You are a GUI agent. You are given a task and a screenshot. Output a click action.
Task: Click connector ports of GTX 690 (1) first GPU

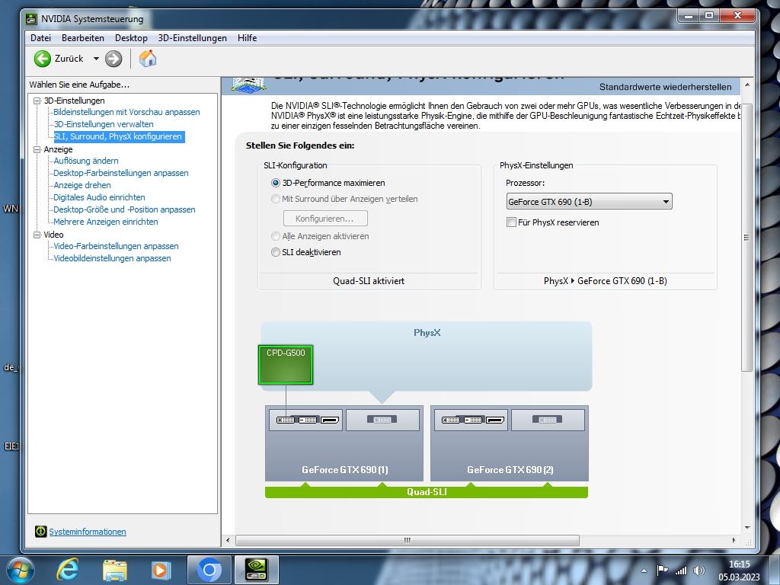tap(306, 420)
